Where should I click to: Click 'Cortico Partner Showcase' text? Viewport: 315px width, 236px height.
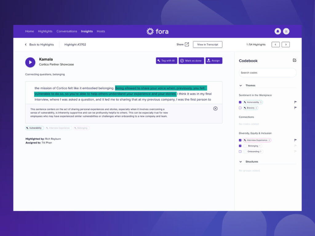click(x=57, y=65)
